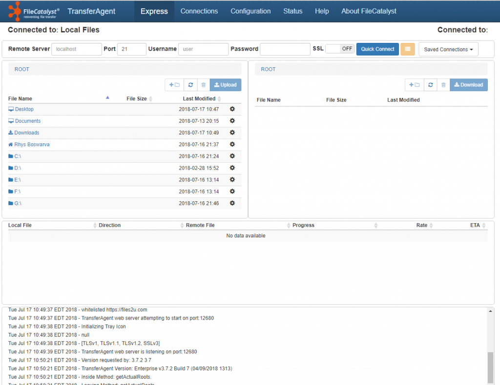Image resolution: width=500 pixels, height=385 pixels.
Task: Switch to the Configuration tab
Action: [250, 11]
